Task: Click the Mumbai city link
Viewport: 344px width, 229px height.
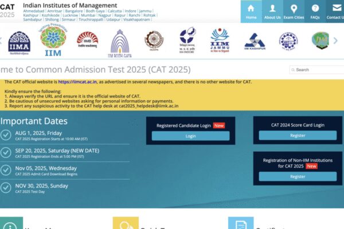Action: 88,15
